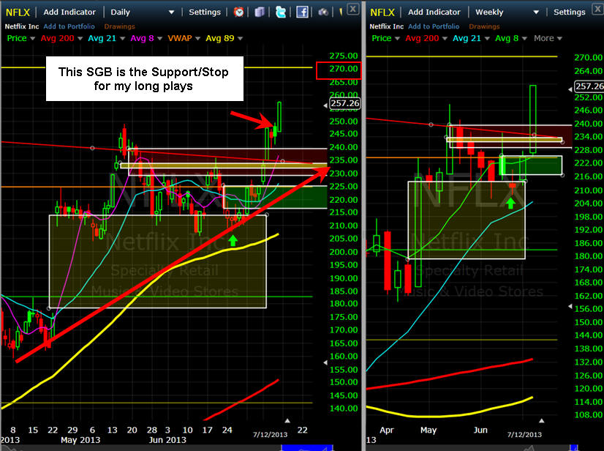Open Settings in the Daily chart
The width and height of the screenshot is (604, 451).
coord(205,12)
